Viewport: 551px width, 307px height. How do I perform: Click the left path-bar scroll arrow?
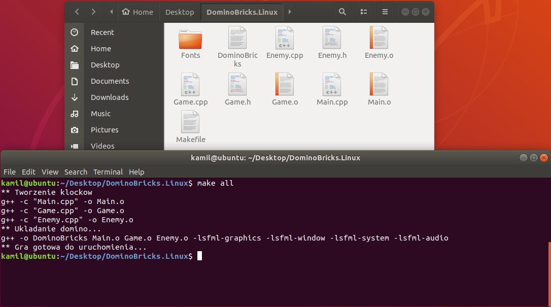112,12
